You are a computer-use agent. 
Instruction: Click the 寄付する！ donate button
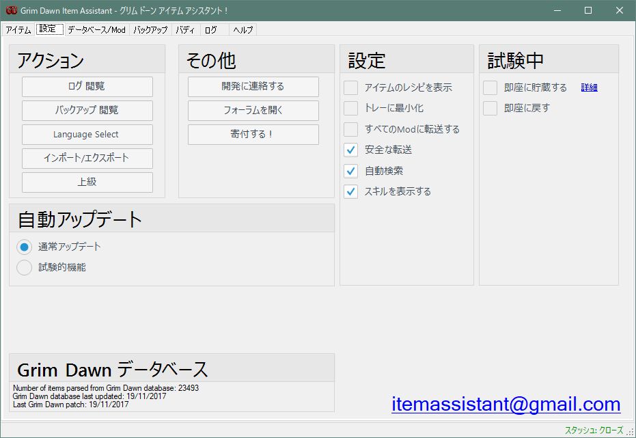[x=253, y=134]
